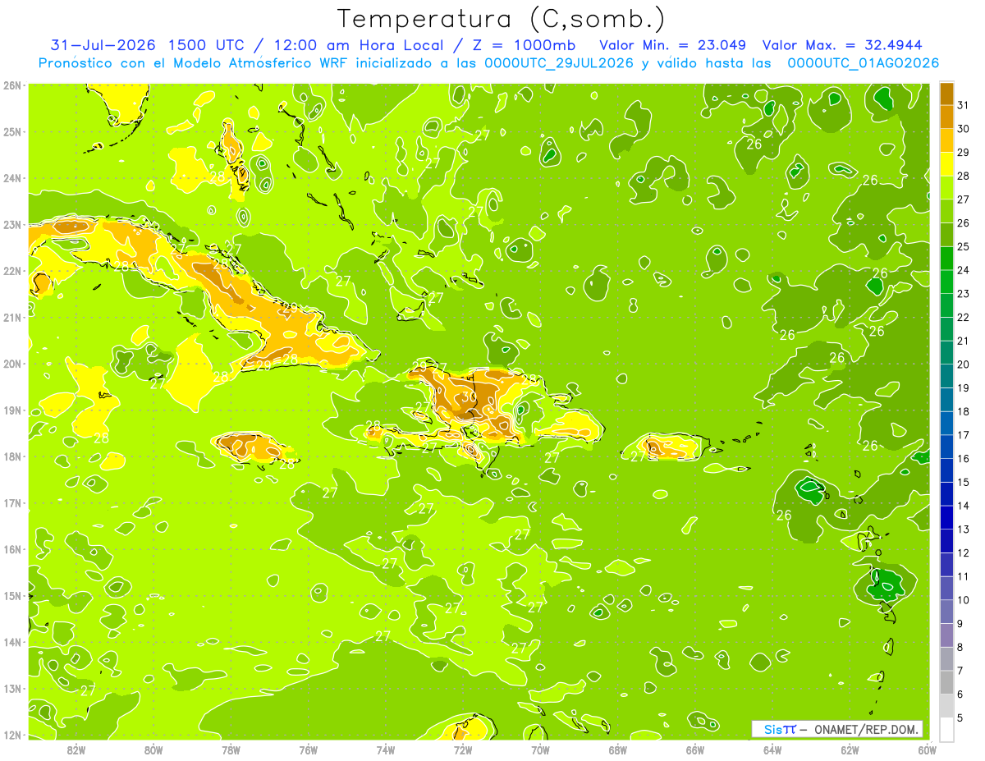Click the color bar label 31
The height and width of the screenshot is (761, 985).
[964, 105]
